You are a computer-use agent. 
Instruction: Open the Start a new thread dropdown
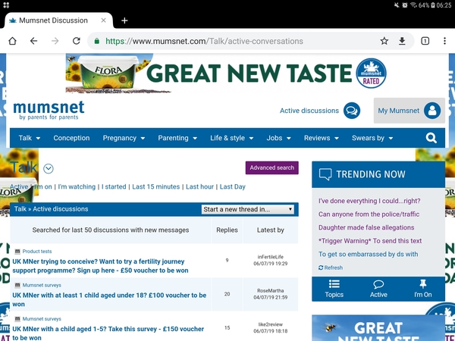pos(248,209)
